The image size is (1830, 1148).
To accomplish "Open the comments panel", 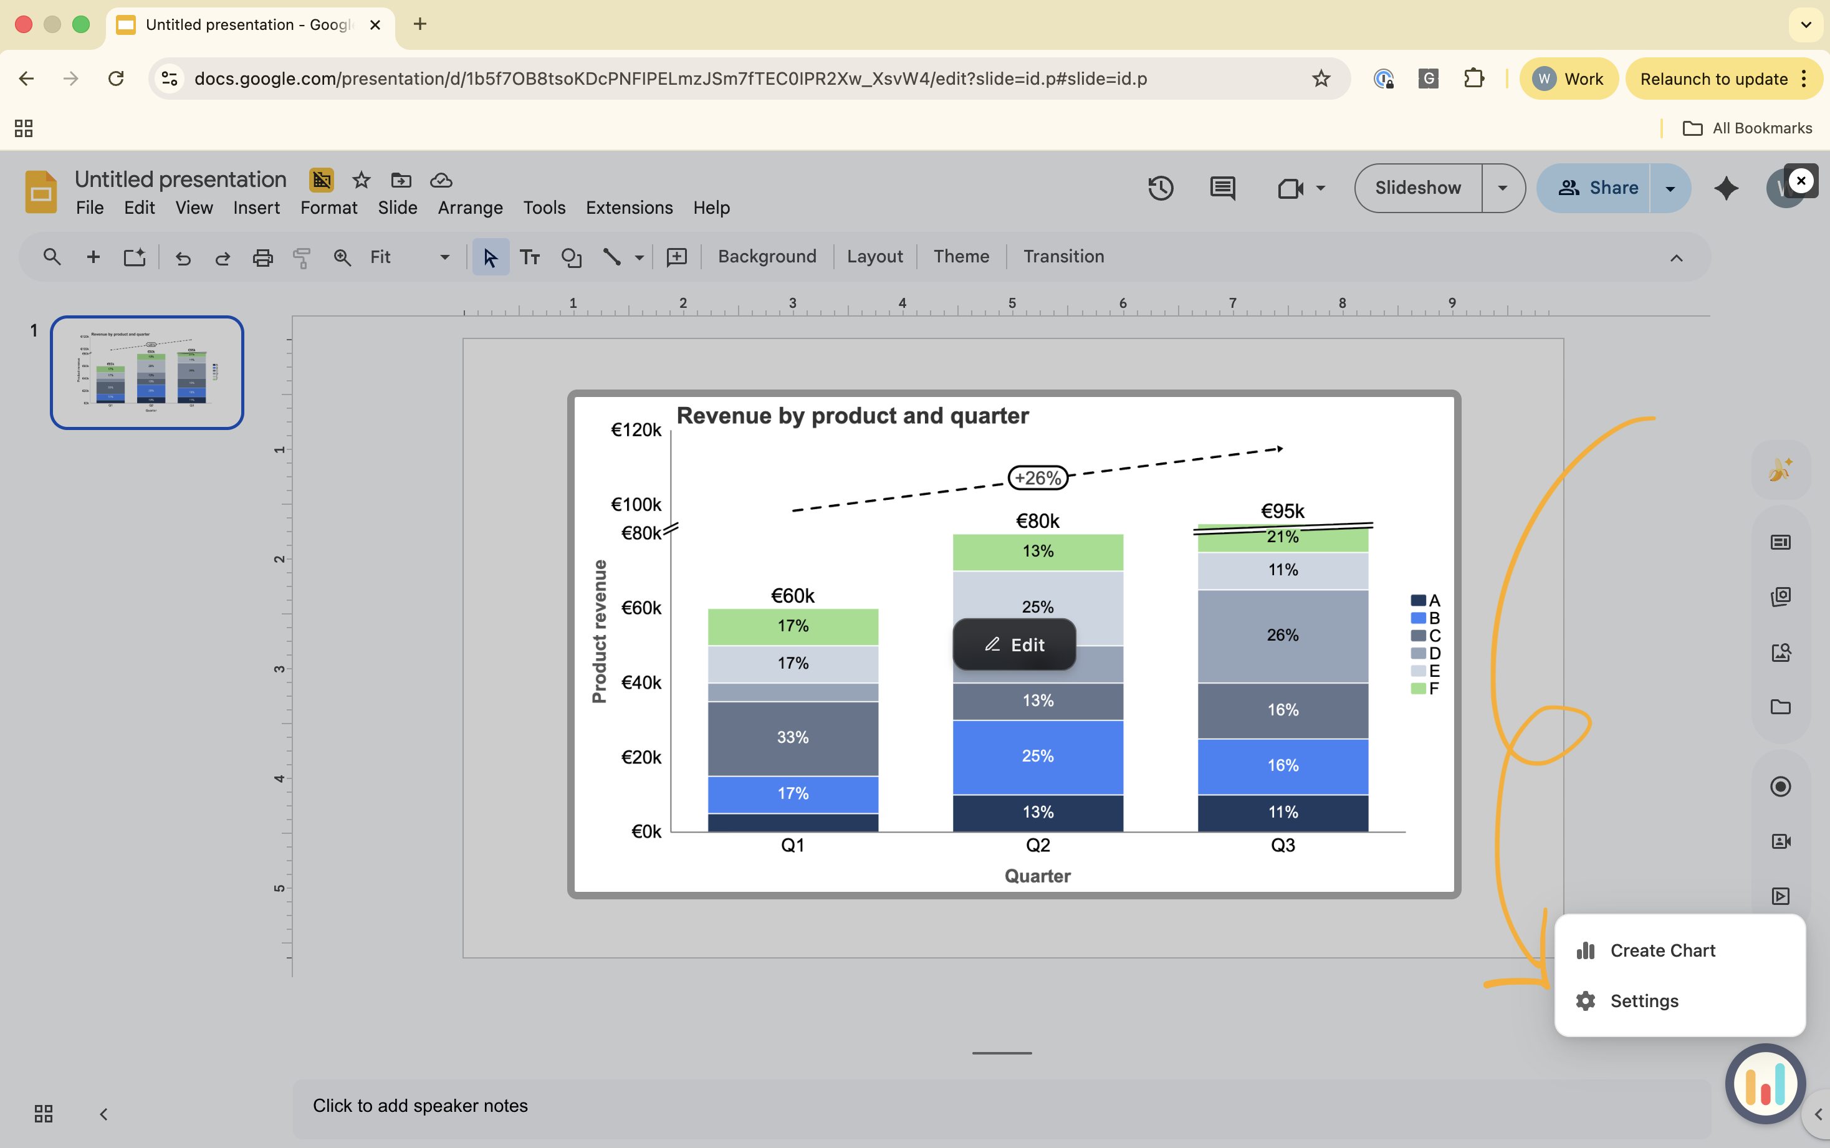I will coord(1221,188).
